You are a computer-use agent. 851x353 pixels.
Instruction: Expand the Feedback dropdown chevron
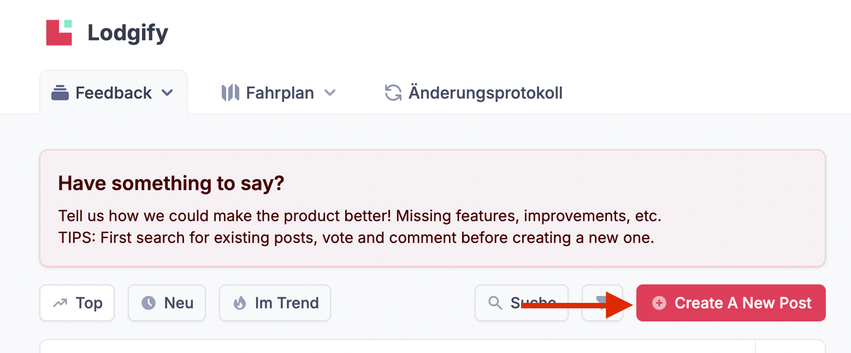click(167, 93)
